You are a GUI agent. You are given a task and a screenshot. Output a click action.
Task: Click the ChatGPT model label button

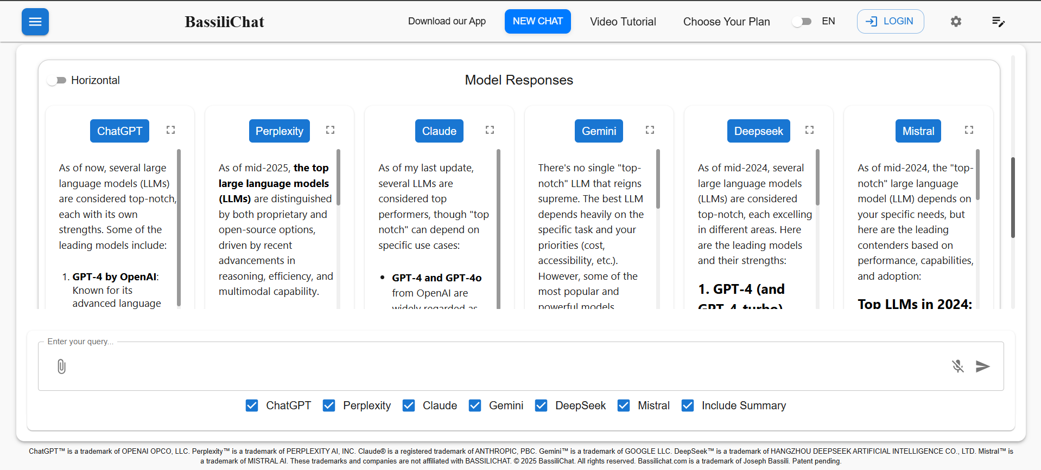[119, 131]
